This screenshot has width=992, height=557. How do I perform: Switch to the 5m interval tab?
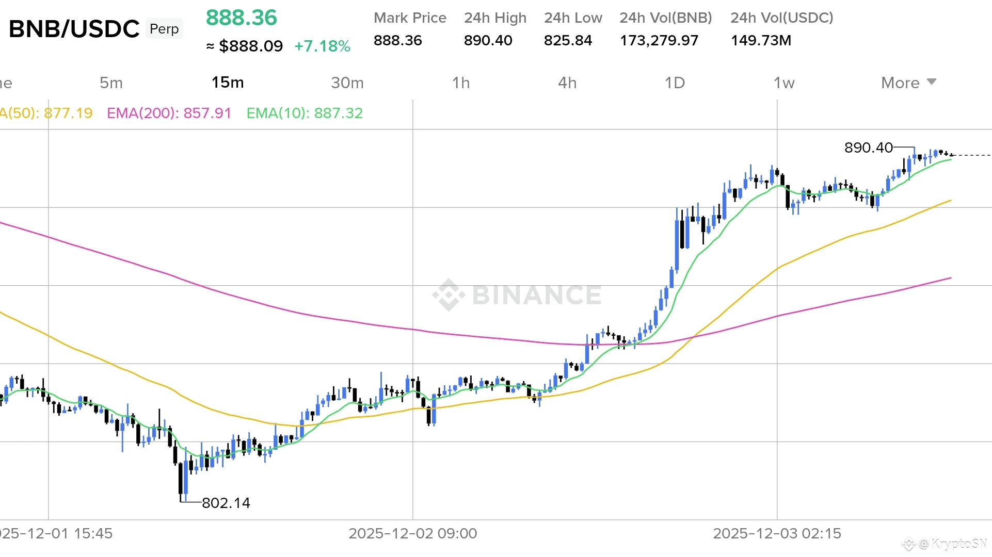tap(111, 83)
